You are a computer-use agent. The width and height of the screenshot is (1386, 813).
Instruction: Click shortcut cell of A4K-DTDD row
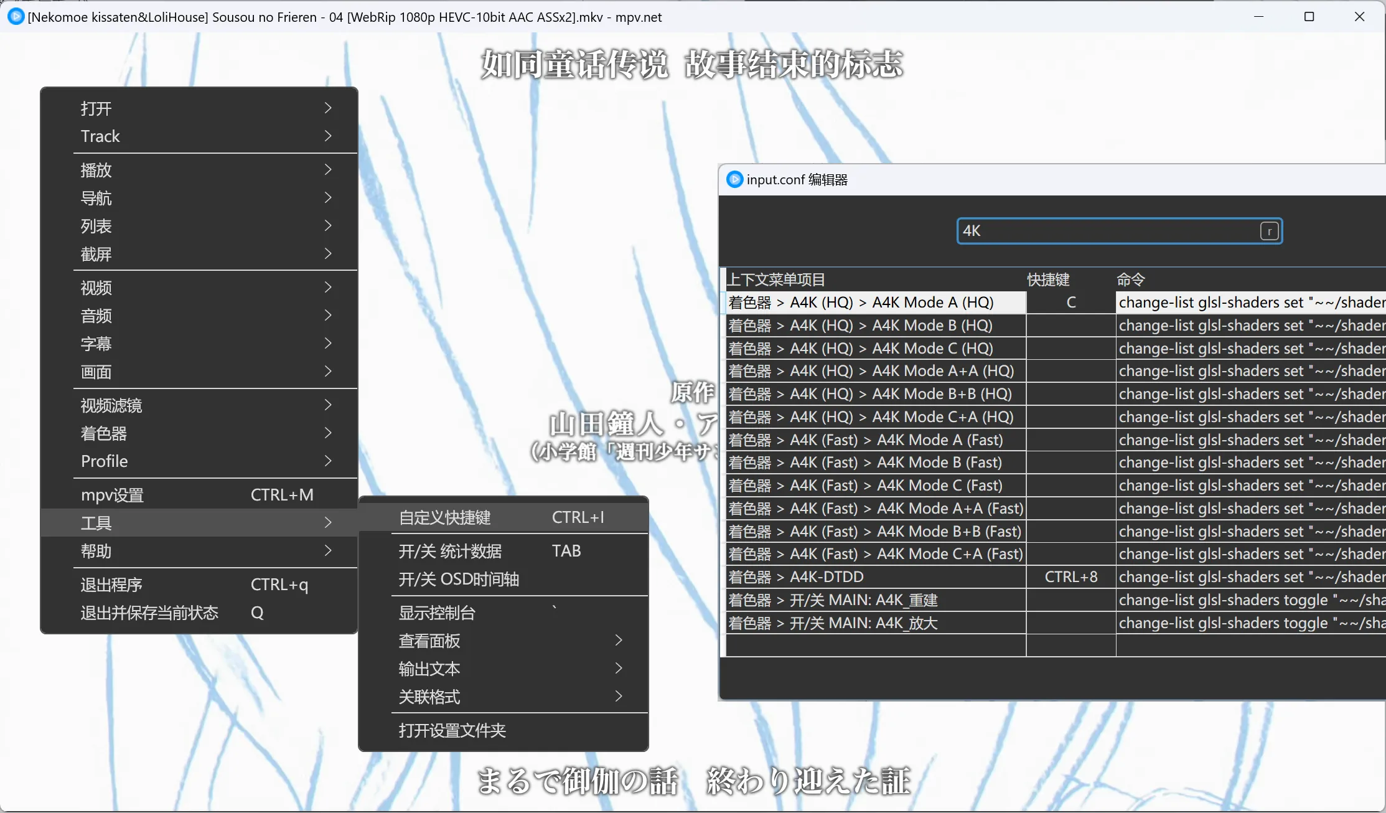[1070, 577]
